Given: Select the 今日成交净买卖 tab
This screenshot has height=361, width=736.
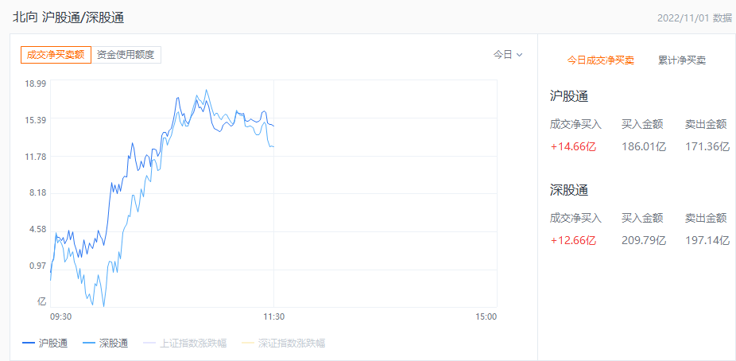Looking at the screenshot, I should (600, 60).
